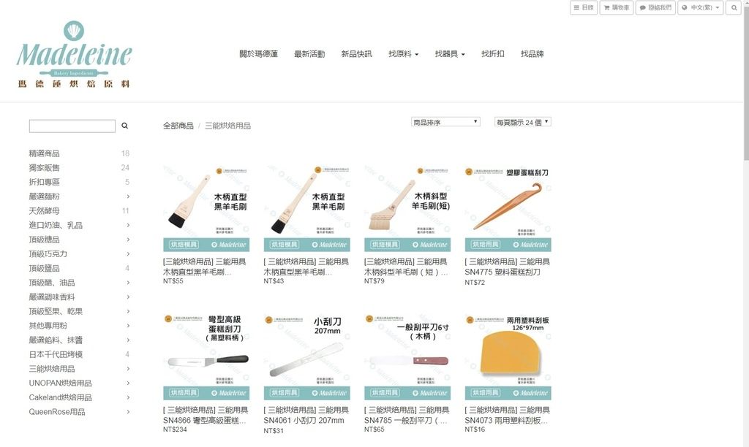Image resolution: width=749 pixels, height=447 pixels.
Task: Select 精選商品 category in sidebar
Action: [x=45, y=153]
